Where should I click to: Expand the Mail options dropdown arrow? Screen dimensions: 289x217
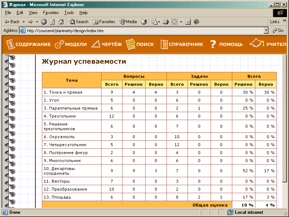coord(159,22)
